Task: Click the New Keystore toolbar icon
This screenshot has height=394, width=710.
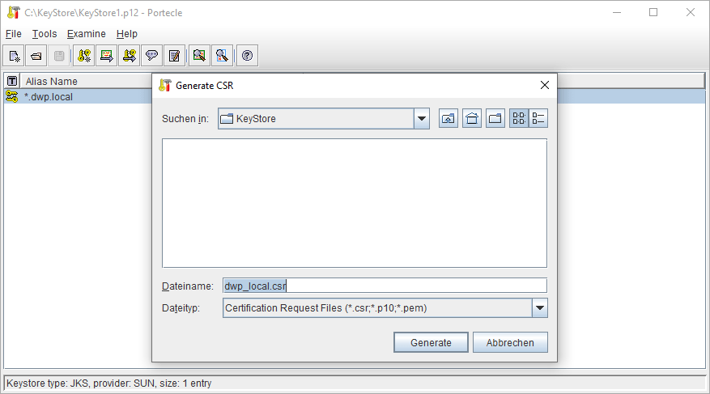Action: pyautogui.click(x=15, y=56)
